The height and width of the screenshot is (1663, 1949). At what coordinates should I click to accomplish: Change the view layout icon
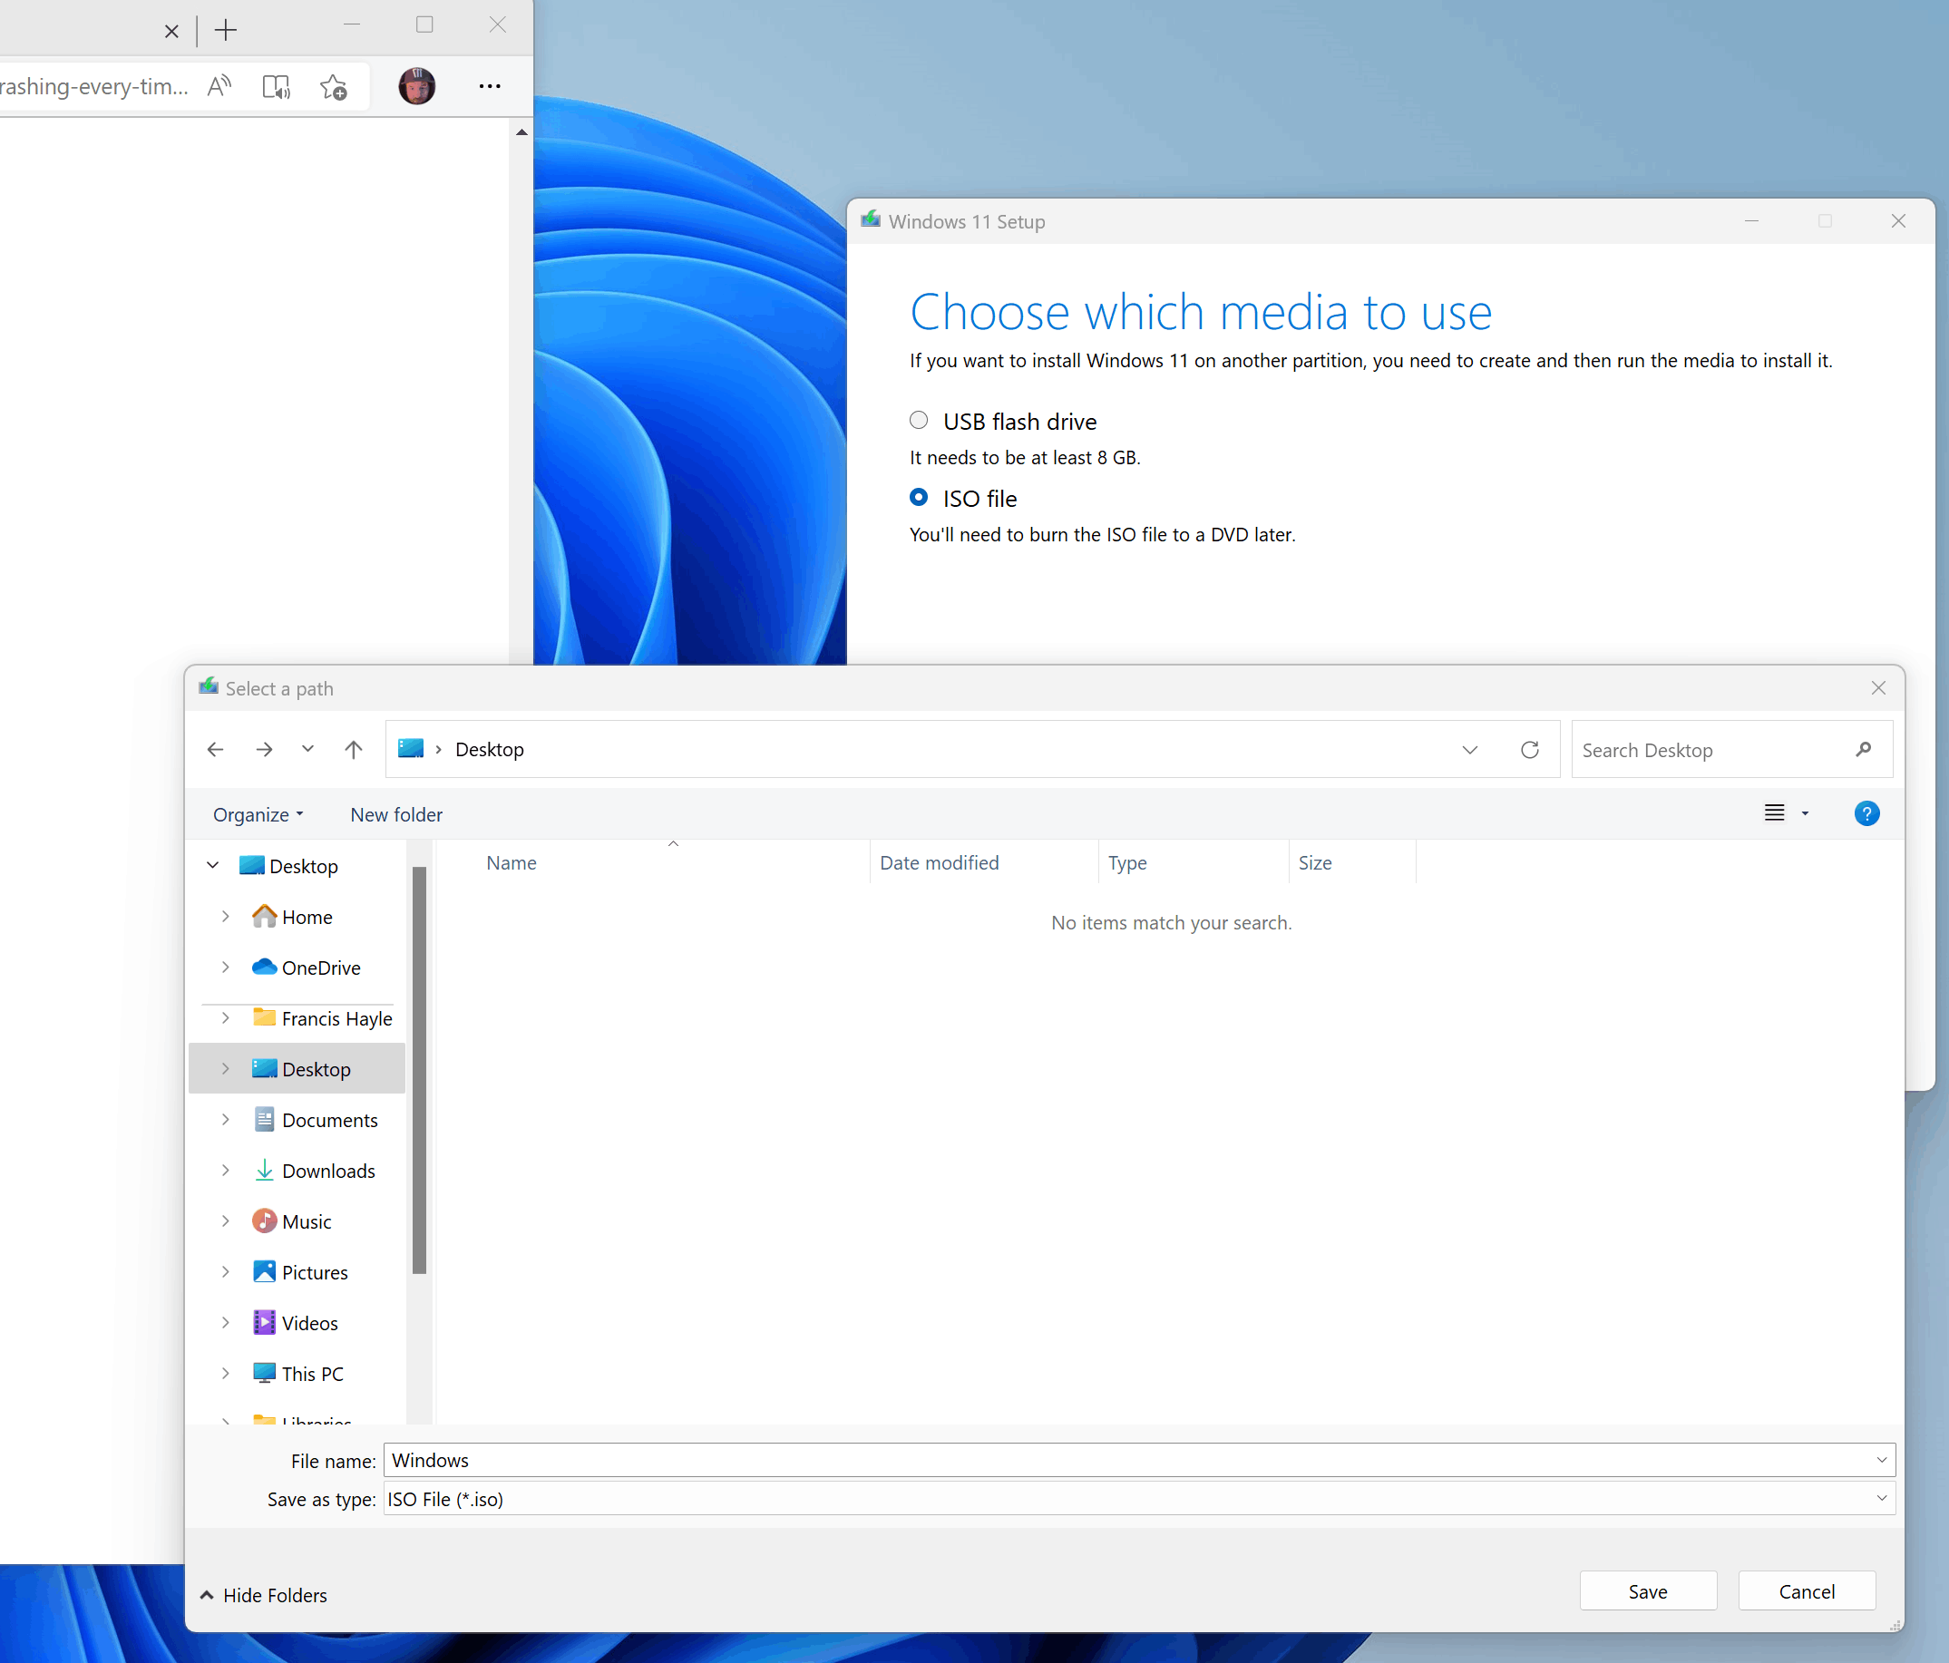click(x=1774, y=813)
